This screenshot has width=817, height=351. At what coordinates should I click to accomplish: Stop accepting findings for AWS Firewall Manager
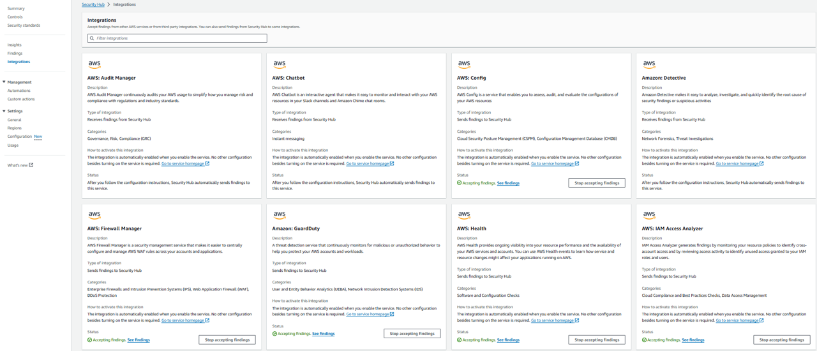227,340
